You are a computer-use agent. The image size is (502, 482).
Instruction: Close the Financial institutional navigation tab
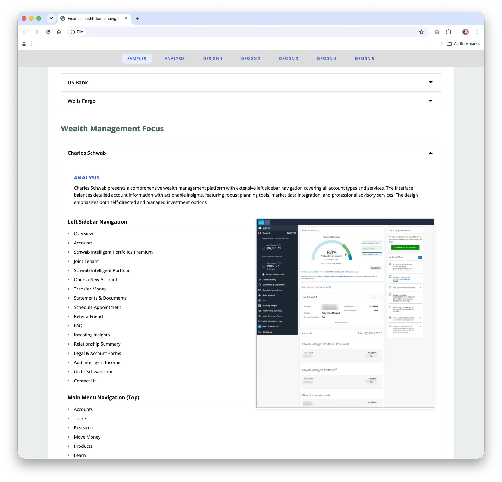(x=126, y=18)
